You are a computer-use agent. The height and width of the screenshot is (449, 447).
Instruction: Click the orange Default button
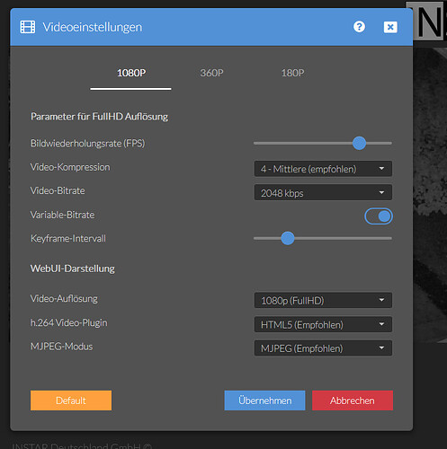71,401
